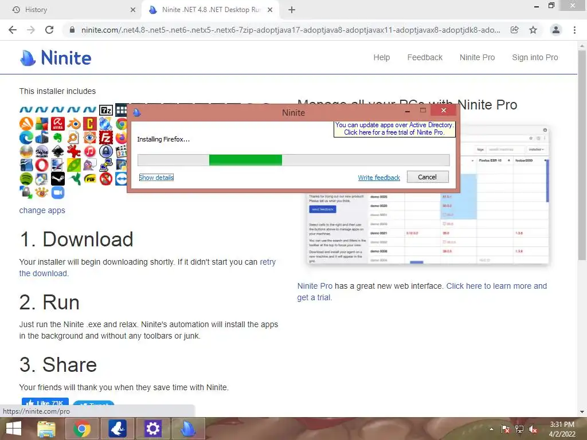This screenshot has width=587, height=440.
Task: Click the KeePass blue padlock icon
Action: [x=106, y=151]
